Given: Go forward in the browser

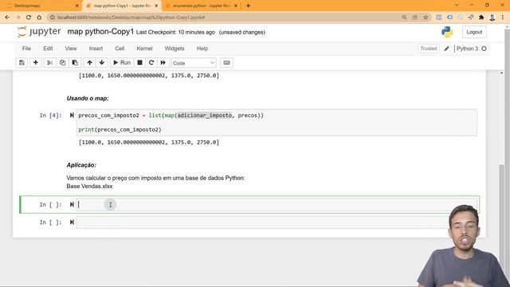Looking at the screenshot, I should (18, 18).
